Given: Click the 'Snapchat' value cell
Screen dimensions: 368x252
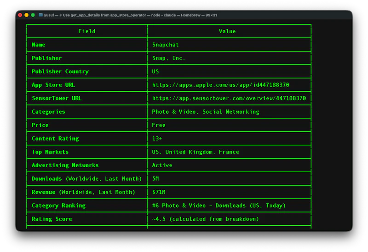Looking at the screenshot, I should [x=166, y=45].
